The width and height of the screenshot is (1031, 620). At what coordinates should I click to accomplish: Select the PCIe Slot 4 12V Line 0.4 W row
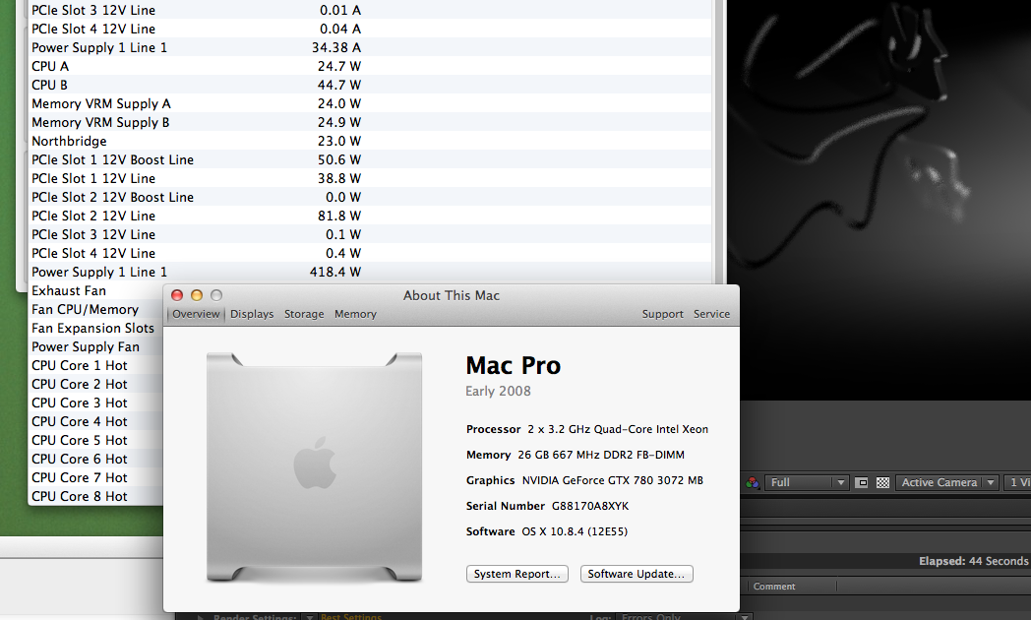[x=371, y=253]
